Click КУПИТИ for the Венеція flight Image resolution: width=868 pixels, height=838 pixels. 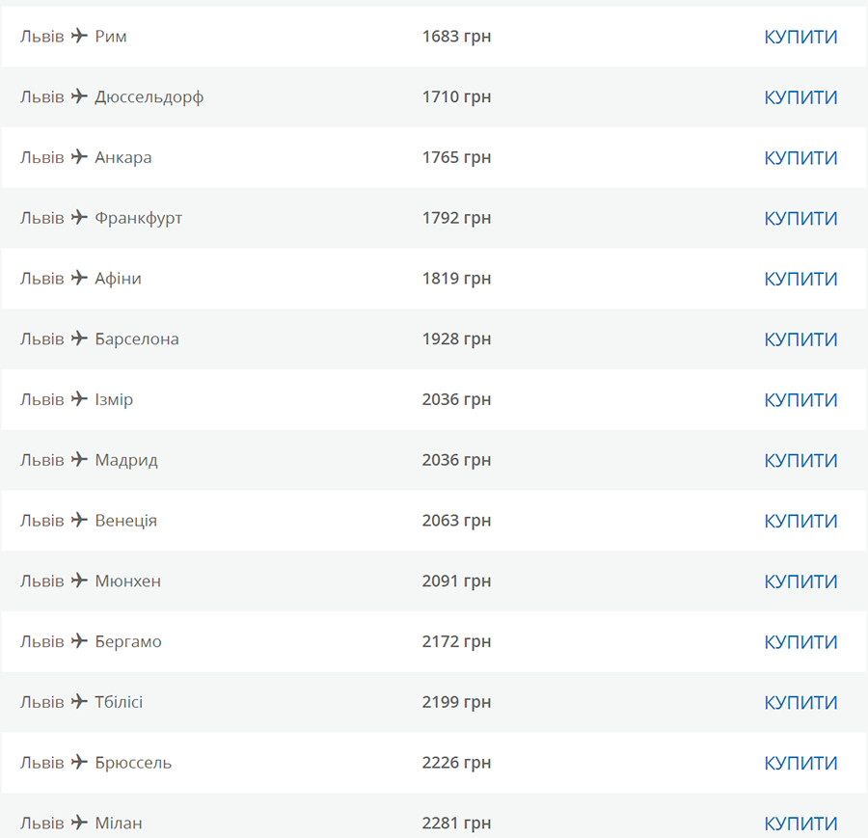pos(800,521)
